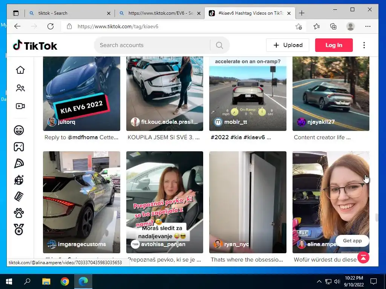Open the imgaragecustoms username link
386x289 pixels.
82,244
